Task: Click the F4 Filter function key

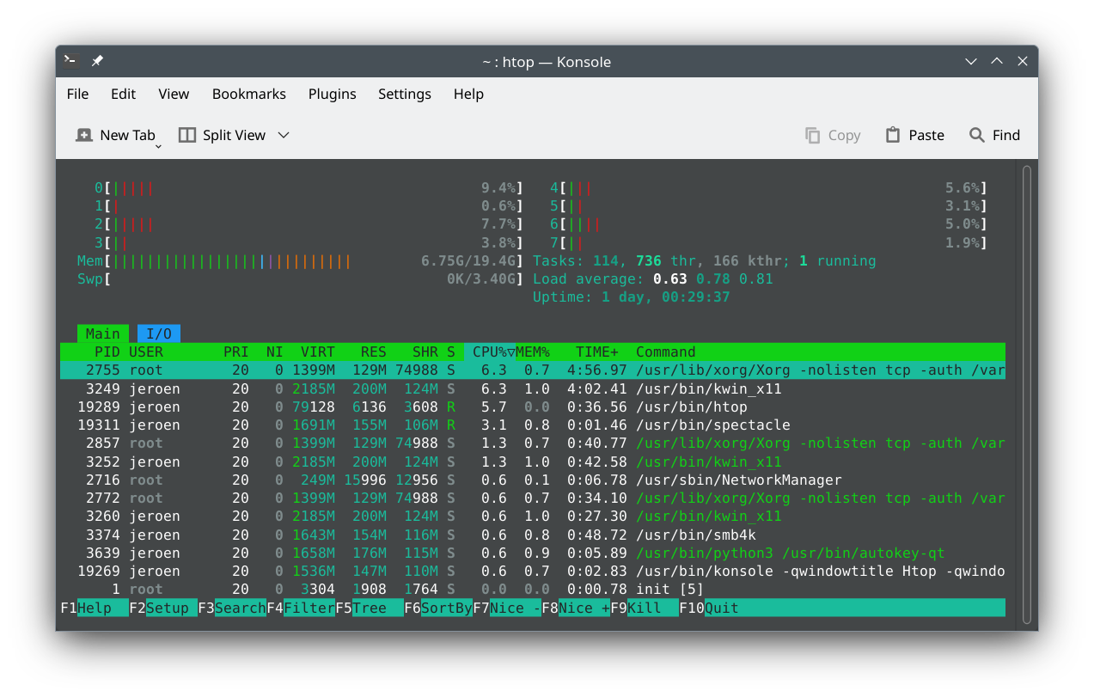Action: tap(301, 608)
